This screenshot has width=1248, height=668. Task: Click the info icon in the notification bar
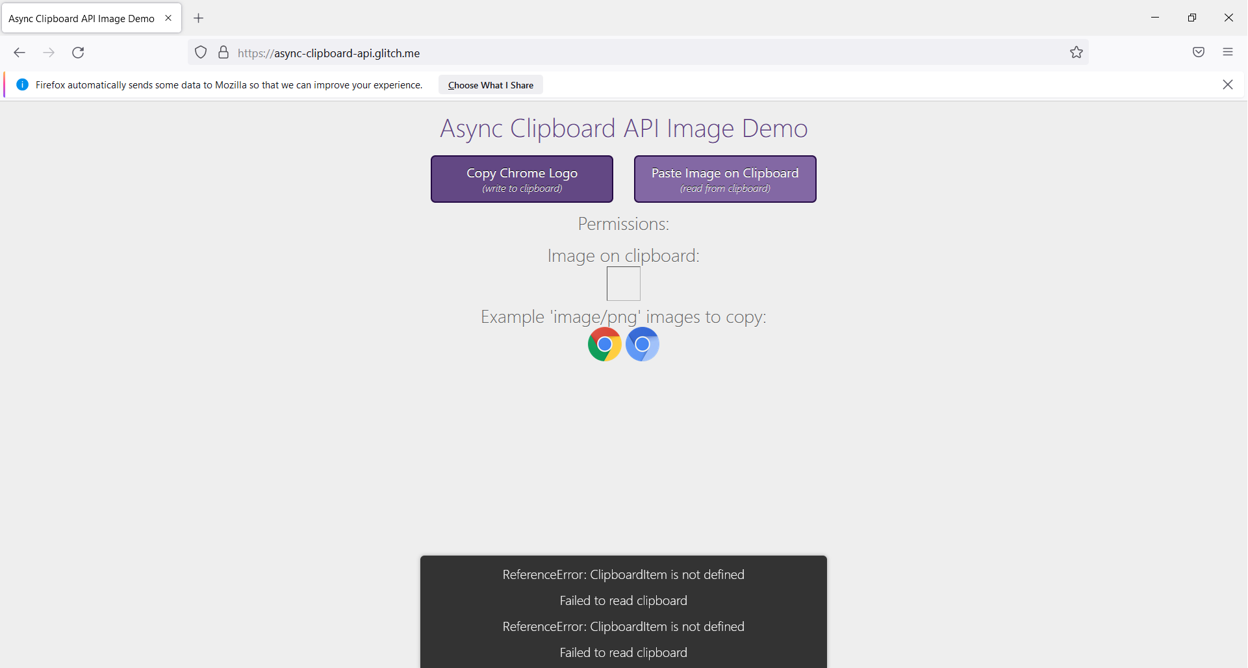pos(22,84)
